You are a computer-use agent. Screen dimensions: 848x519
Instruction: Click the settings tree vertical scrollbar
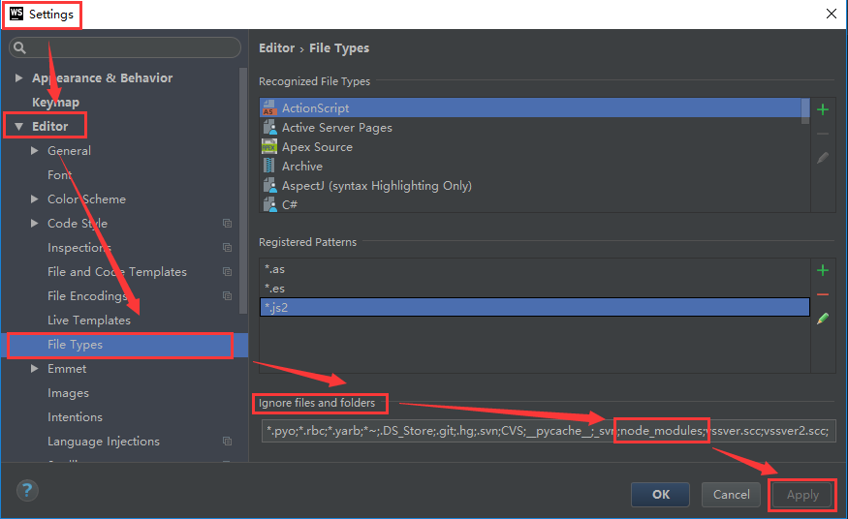[243, 190]
